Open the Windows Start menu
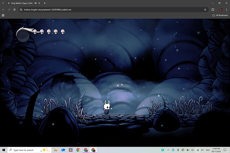Screen dimensions: 230x153 tap(4, 150)
